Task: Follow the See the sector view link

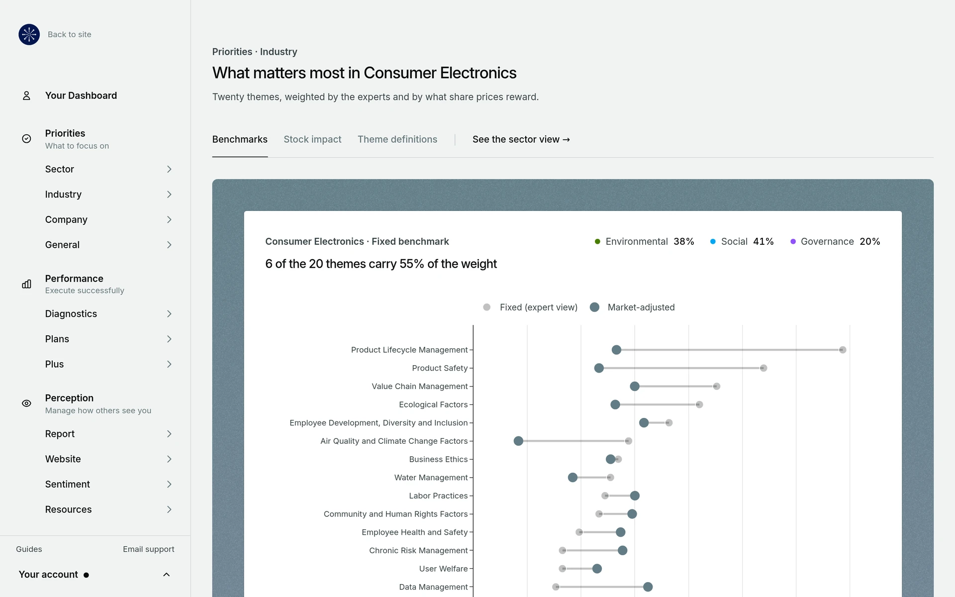Action: click(521, 139)
